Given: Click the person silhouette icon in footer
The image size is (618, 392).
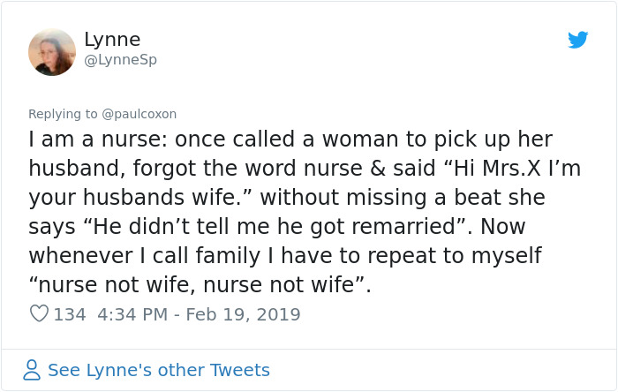Looking at the screenshot, I should [x=32, y=370].
